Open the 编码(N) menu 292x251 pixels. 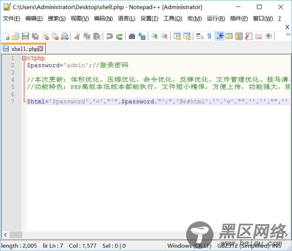click(x=104, y=18)
